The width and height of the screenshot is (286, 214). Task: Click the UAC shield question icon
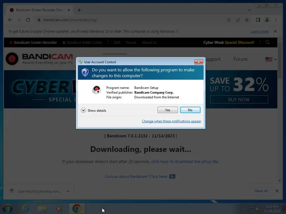coord(85,72)
